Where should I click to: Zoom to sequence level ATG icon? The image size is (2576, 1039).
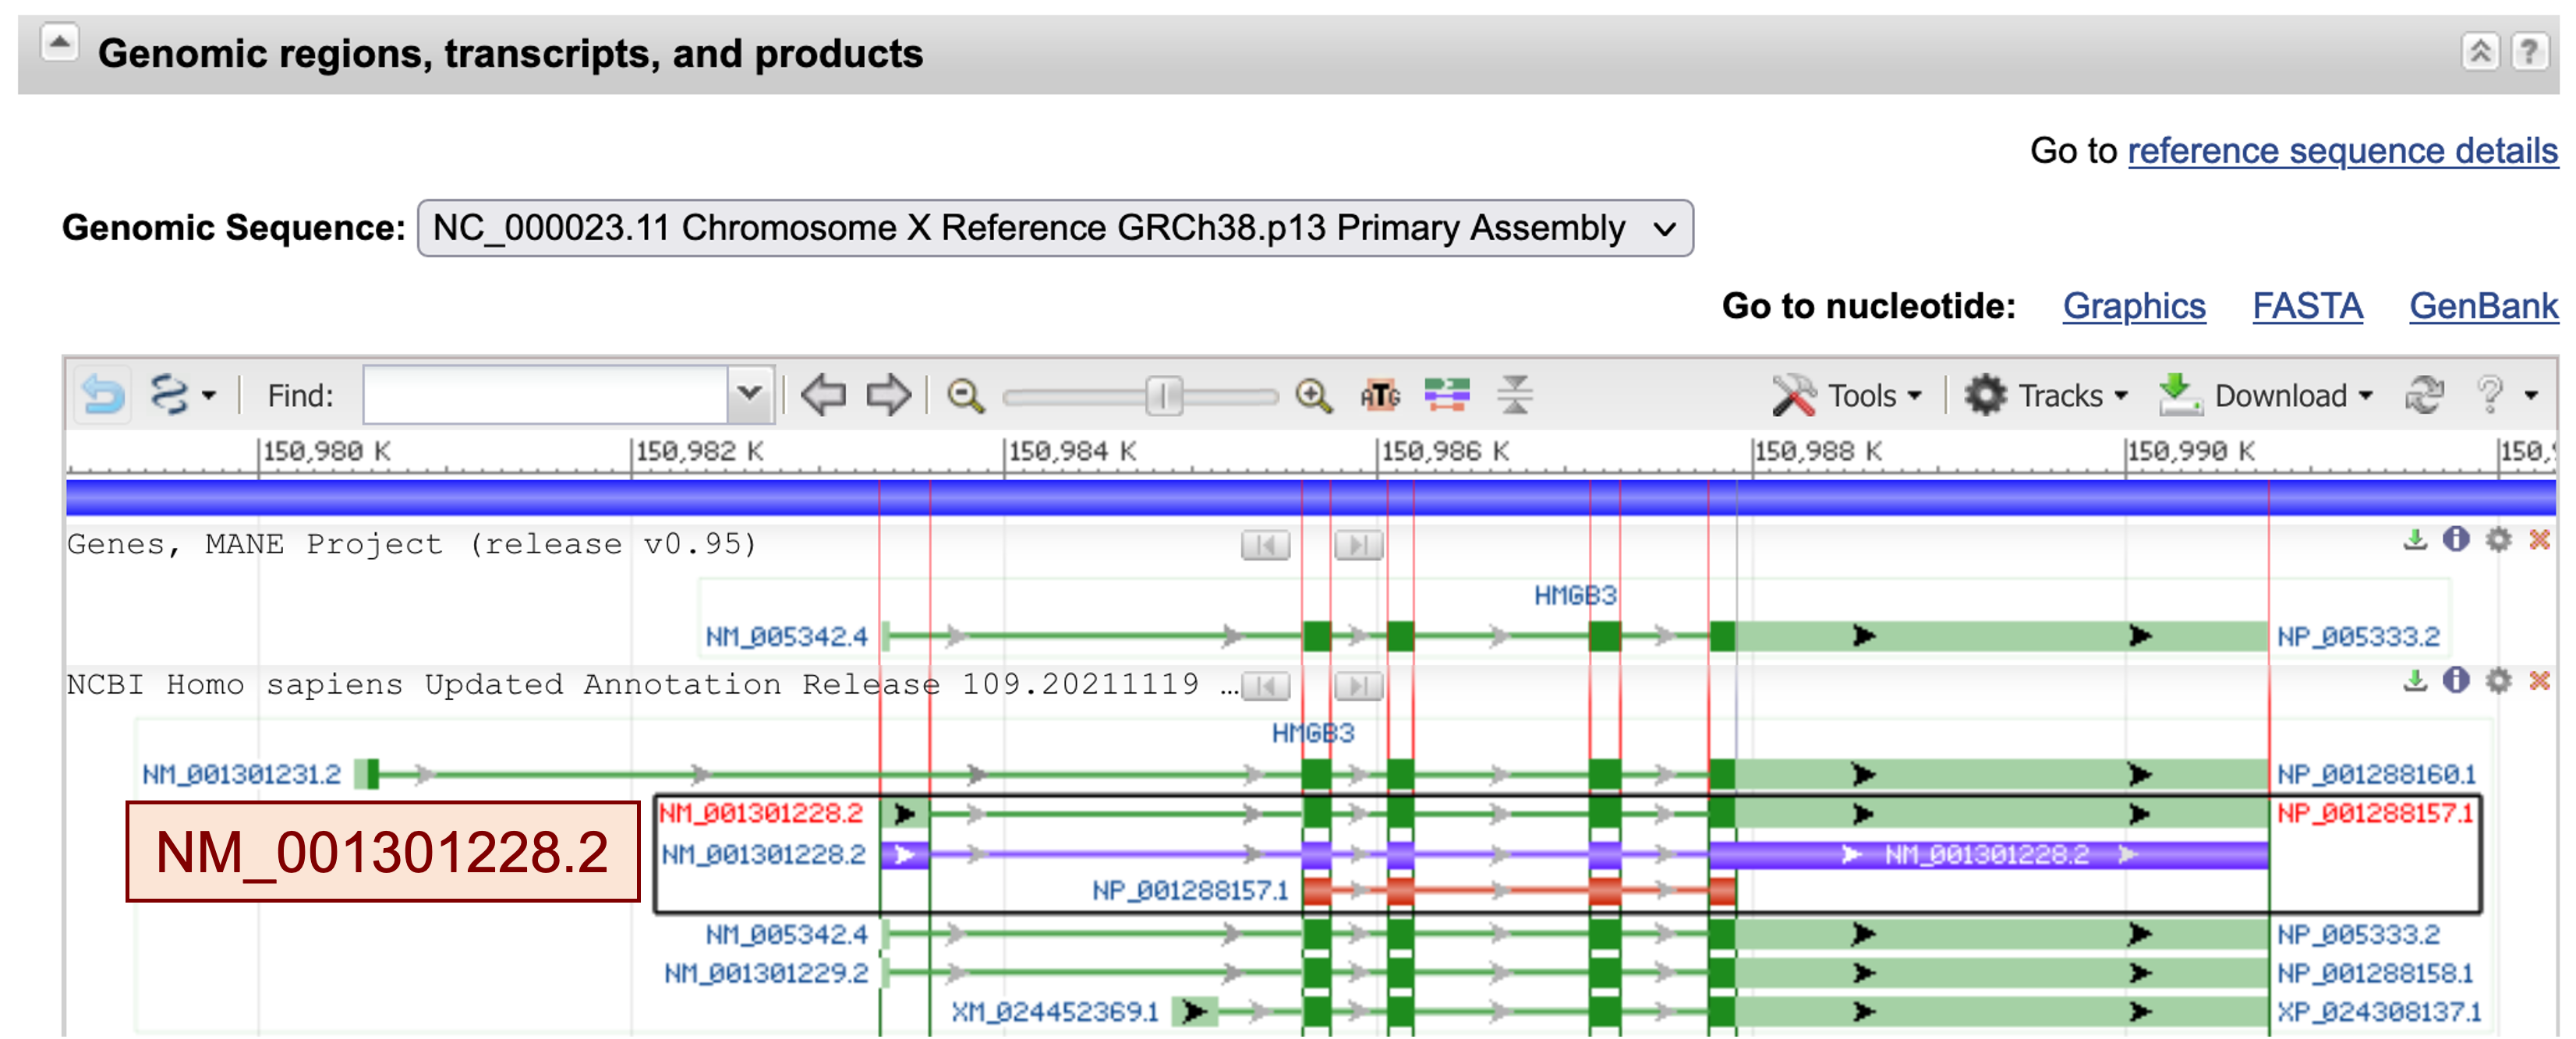click(x=1380, y=396)
